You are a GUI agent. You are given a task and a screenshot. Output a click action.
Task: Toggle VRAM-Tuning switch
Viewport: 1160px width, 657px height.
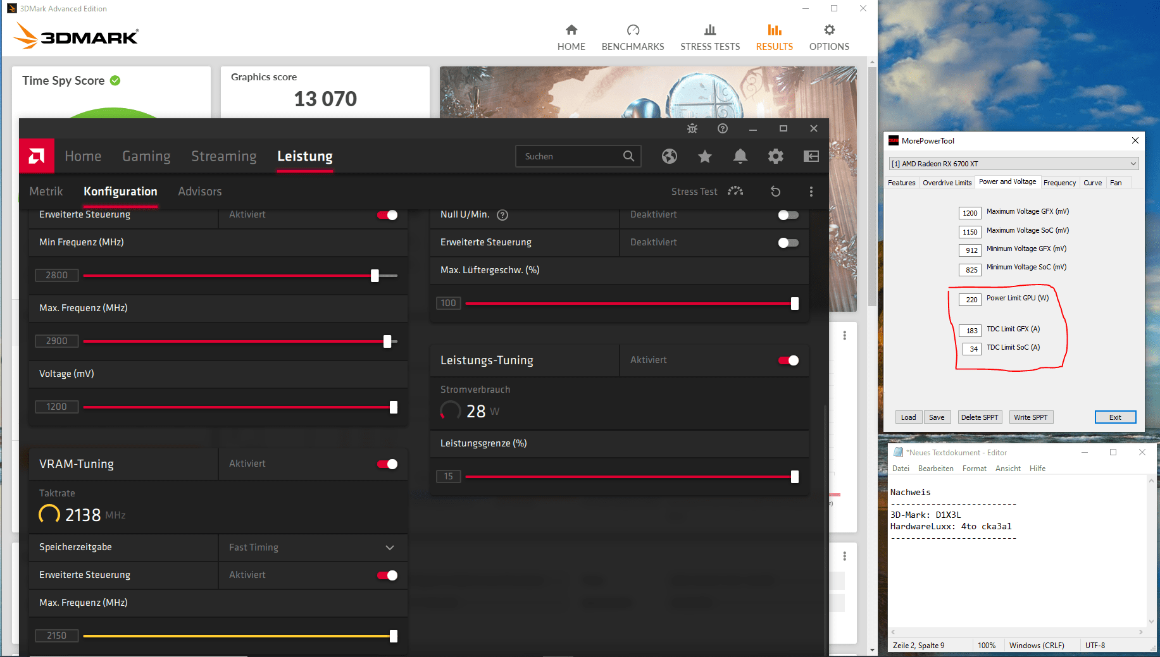tap(387, 464)
